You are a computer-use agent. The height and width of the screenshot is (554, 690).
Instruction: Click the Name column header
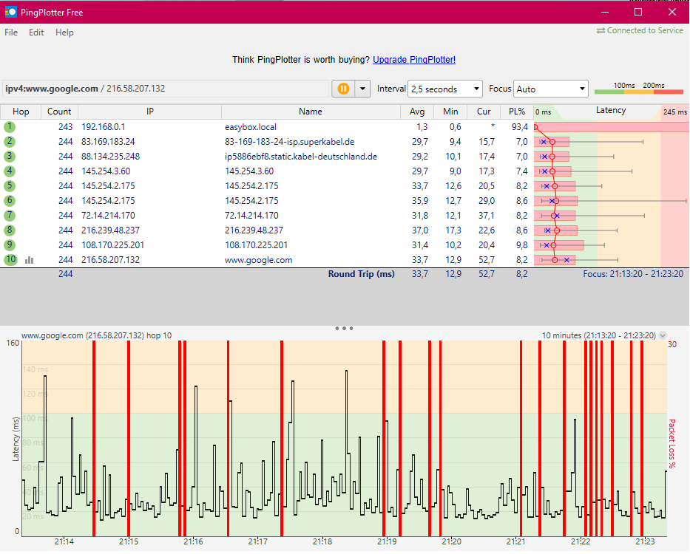coord(309,112)
